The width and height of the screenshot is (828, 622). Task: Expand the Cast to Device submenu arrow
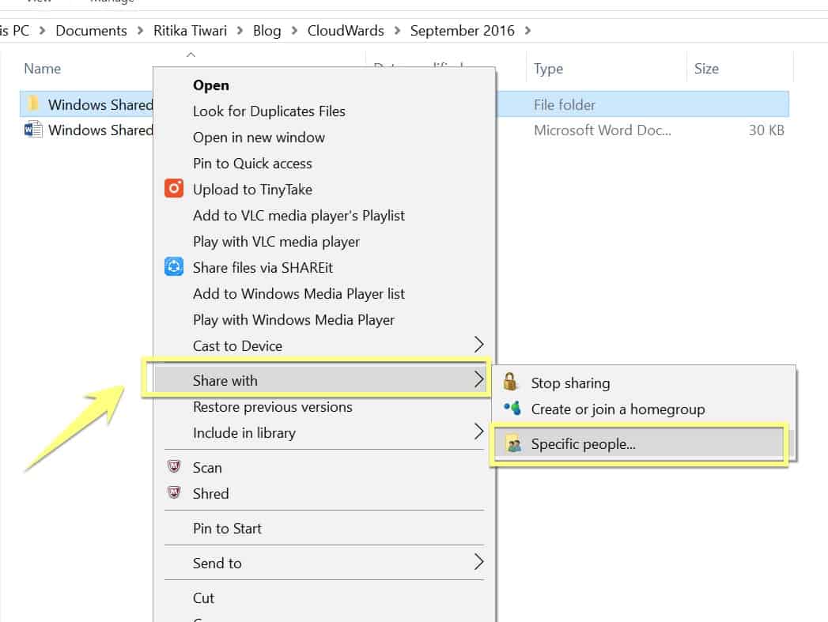coord(478,345)
